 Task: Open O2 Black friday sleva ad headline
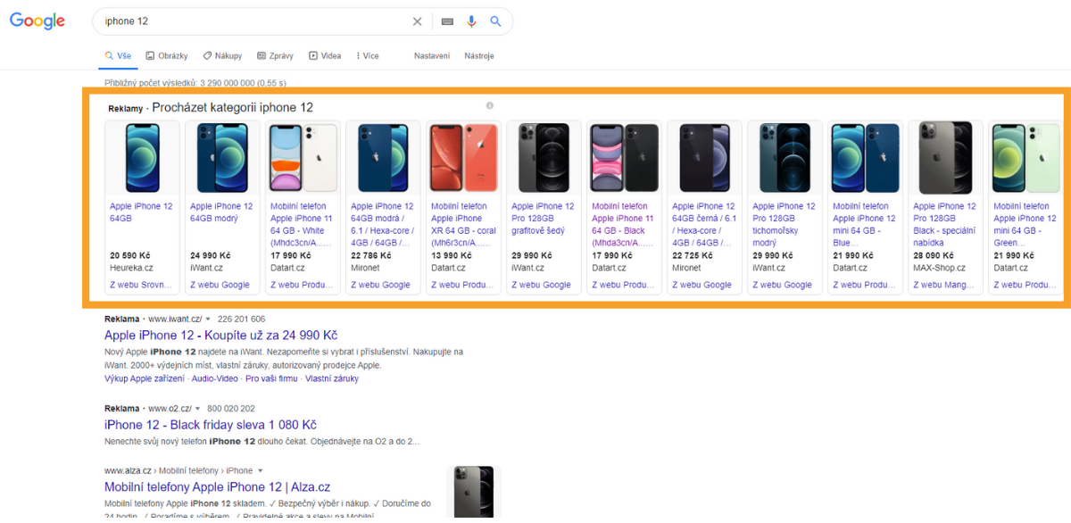tap(211, 425)
